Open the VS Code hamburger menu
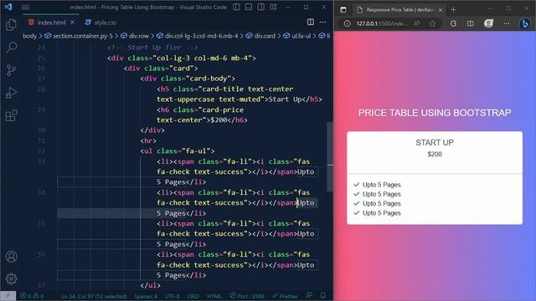Screen dimensions: 536x301 [x=25, y=8]
